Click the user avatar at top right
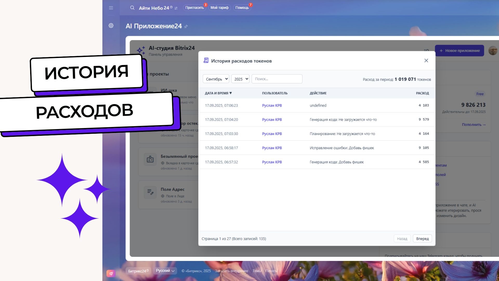This screenshot has height=281, width=499. [x=493, y=50]
